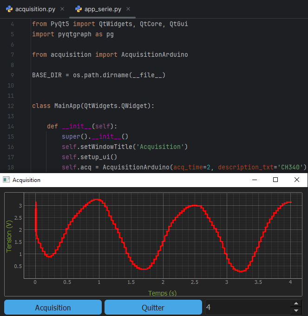Maximize the Acquisition window
The image size is (308, 316).
[x=275, y=180]
